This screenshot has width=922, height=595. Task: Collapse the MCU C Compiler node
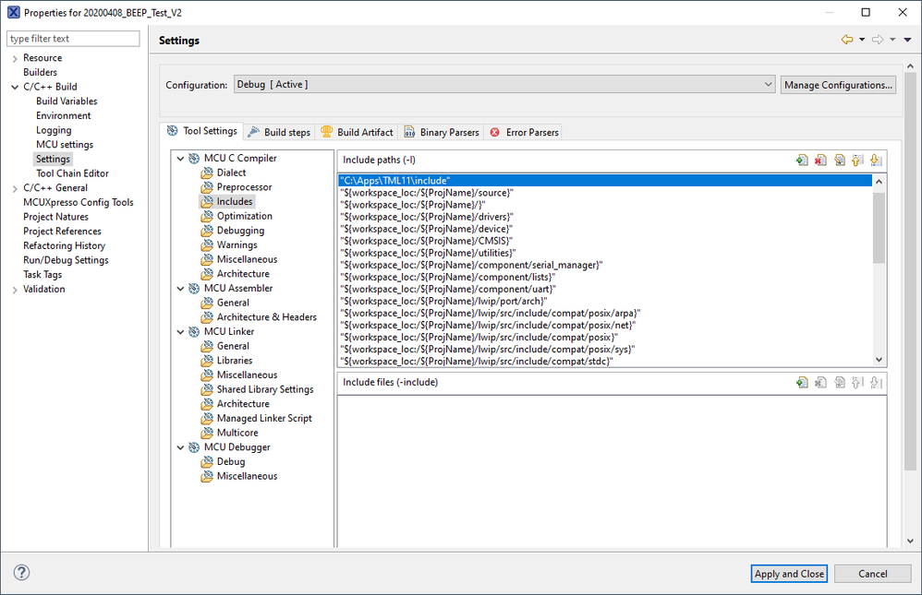180,159
